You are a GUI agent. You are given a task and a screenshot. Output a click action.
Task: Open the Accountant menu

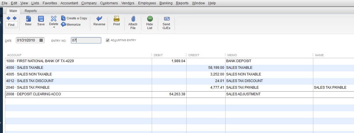[69, 3]
